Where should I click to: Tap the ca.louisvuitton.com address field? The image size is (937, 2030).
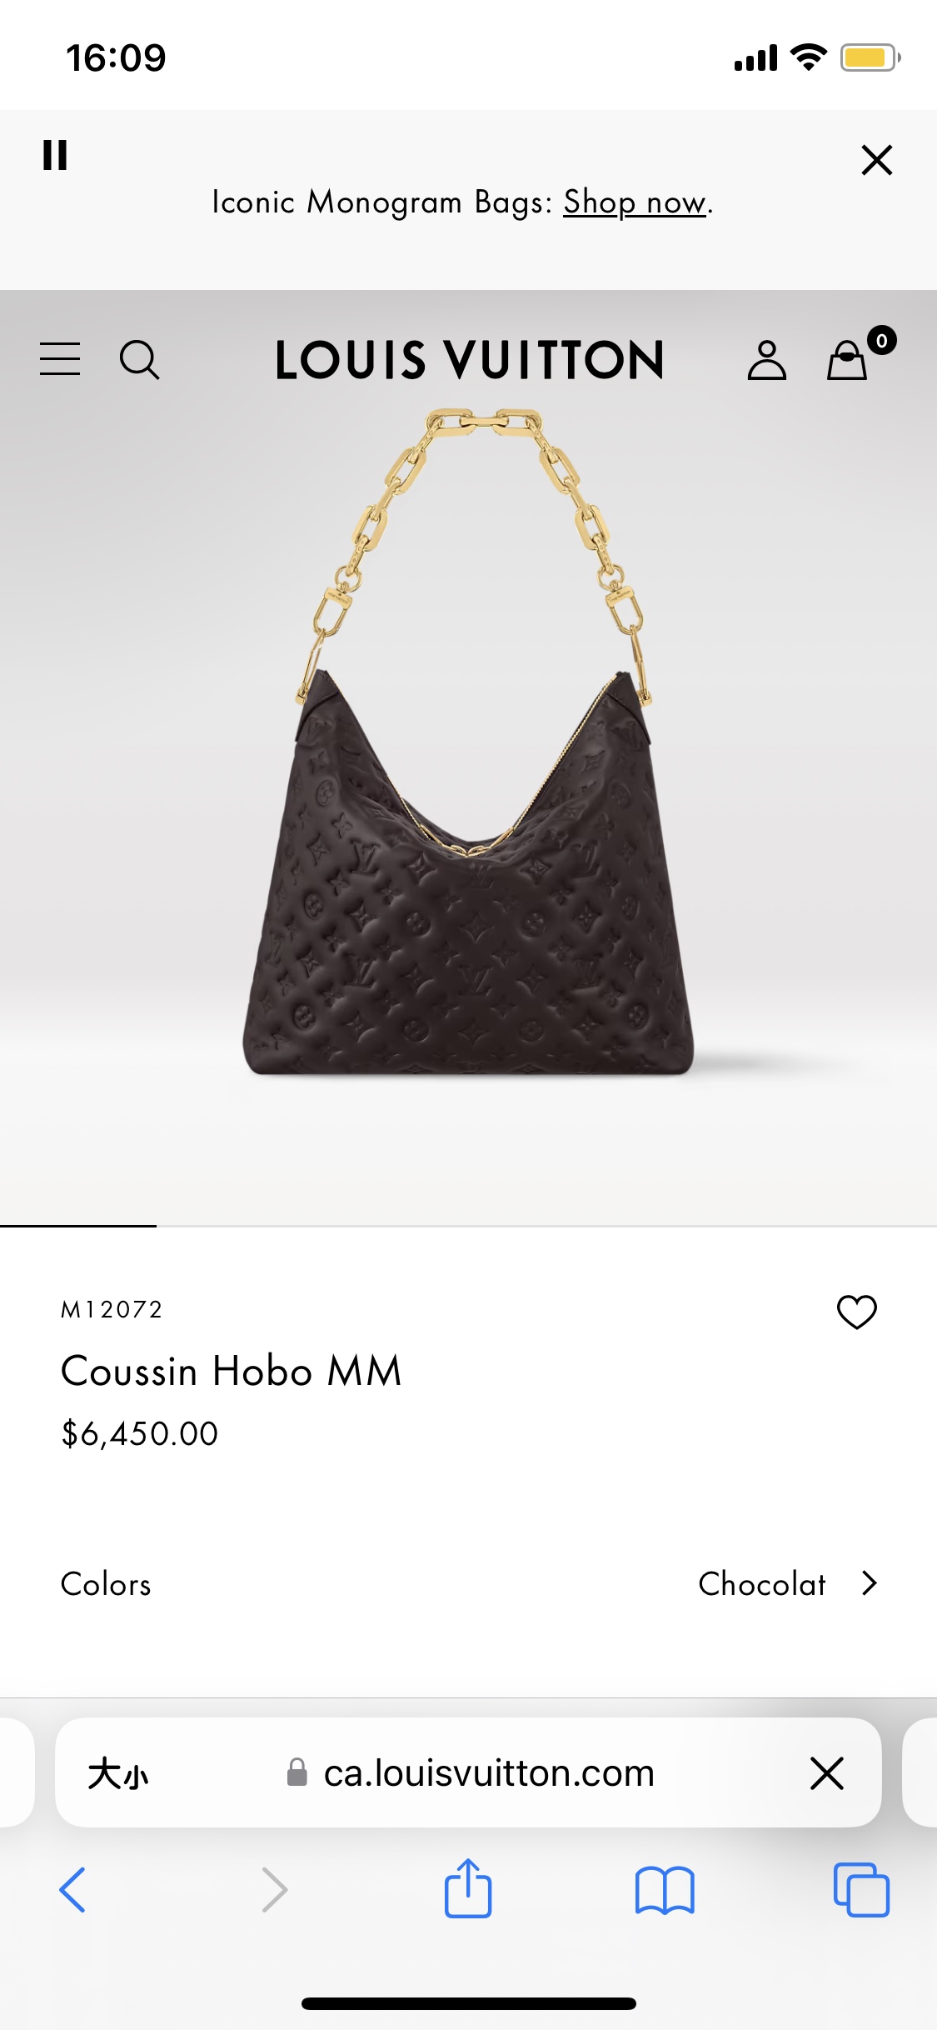(x=469, y=1772)
